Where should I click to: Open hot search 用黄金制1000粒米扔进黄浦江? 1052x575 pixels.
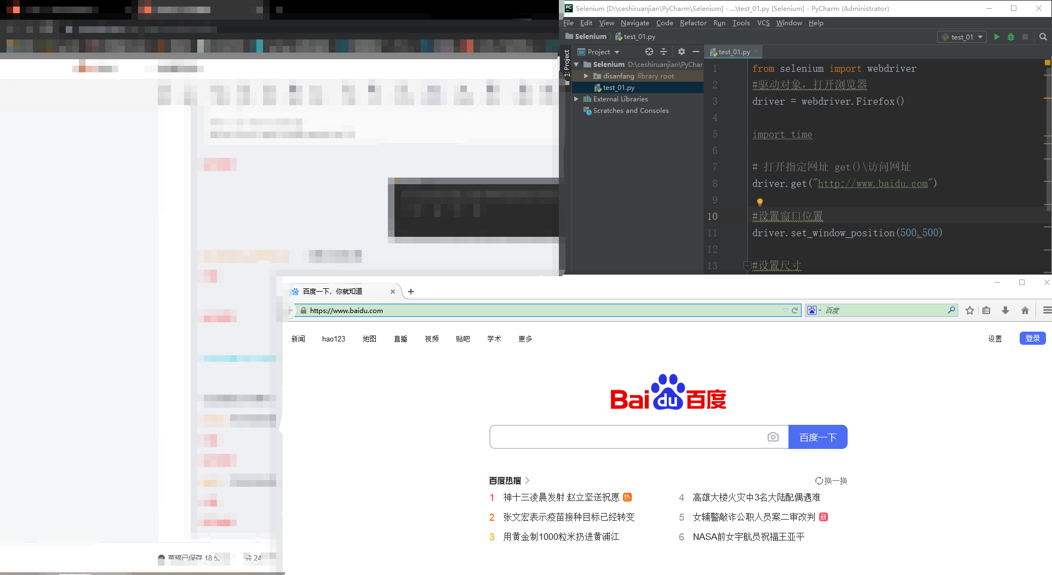point(561,537)
